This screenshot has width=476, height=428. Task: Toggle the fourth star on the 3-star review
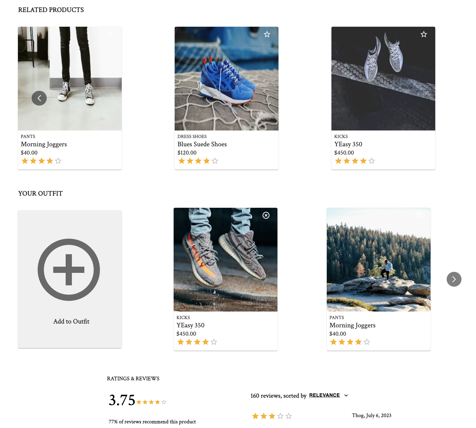(x=280, y=416)
